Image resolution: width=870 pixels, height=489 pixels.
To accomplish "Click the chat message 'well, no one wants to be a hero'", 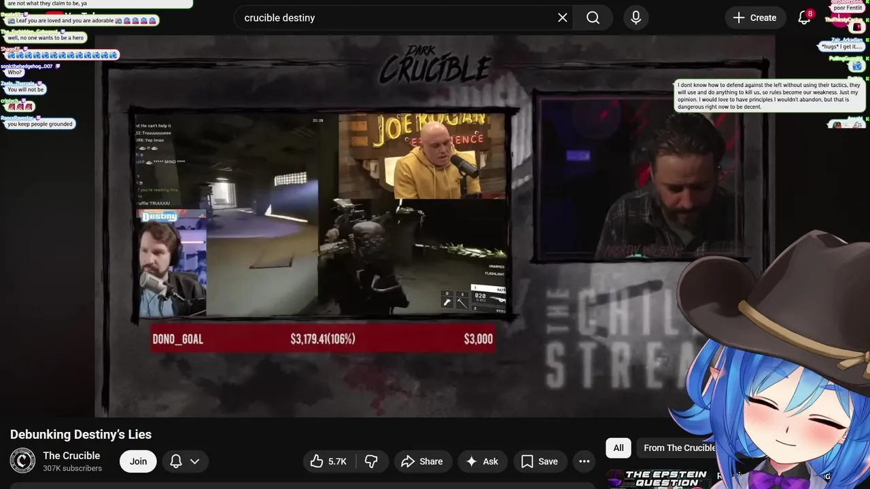I will click(x=46, y=38).
